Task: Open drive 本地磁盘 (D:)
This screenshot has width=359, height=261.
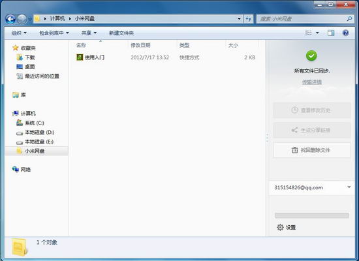Action: [x=40, y=132]
